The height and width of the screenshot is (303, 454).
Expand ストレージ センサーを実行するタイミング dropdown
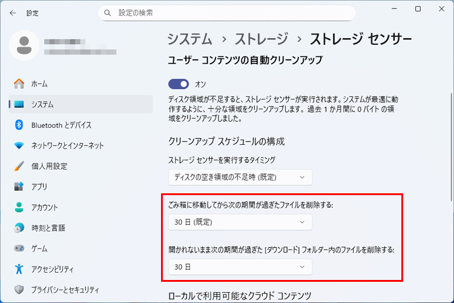(240, 177)
